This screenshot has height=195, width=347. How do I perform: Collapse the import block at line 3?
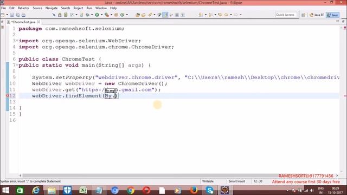(x=17, y=40)
